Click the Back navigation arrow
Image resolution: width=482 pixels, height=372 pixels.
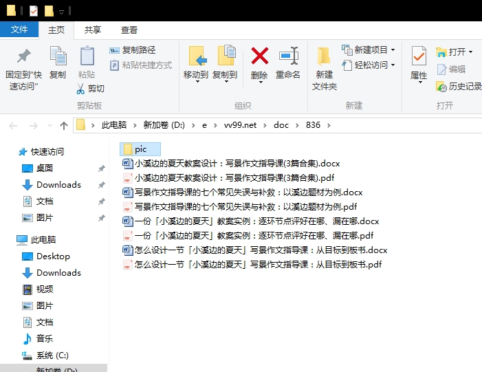[x=13, y=125]
